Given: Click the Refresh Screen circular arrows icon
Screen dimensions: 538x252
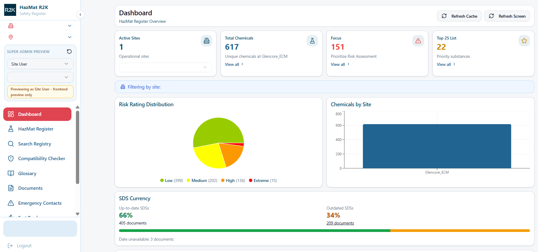Looking at the screenshot, I should coord(491,16).
